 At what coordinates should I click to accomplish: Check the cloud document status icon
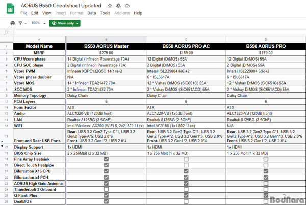coord(127,6)
